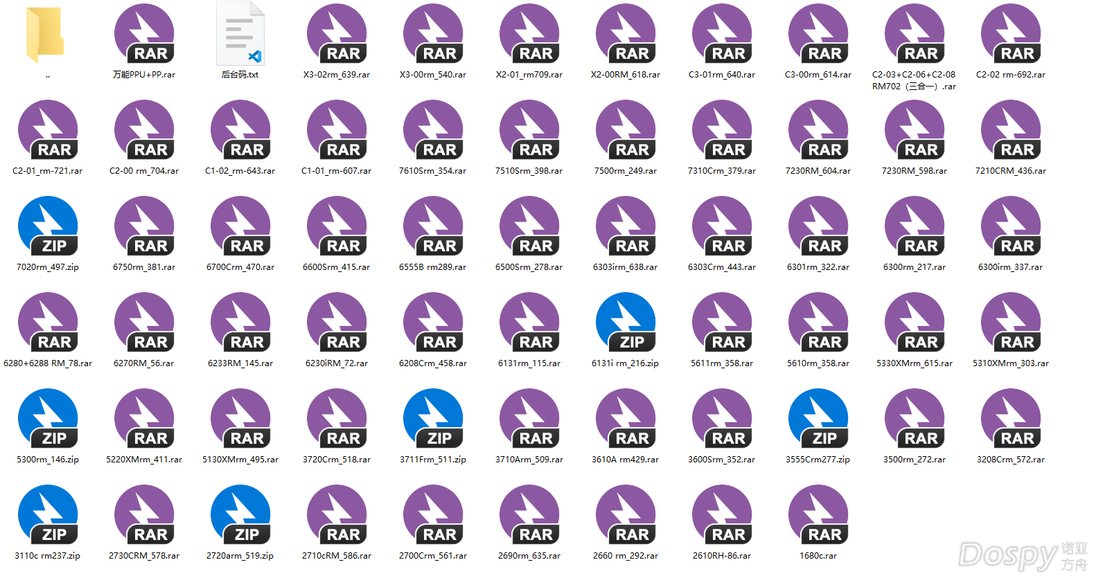Click file name 6300rm_217.rar
1096x578 pixels.
coord(914,267)
